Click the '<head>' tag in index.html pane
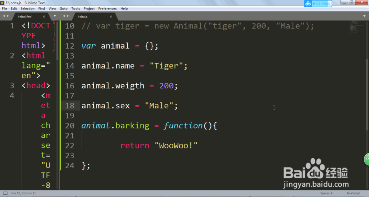 pos(36,85)
